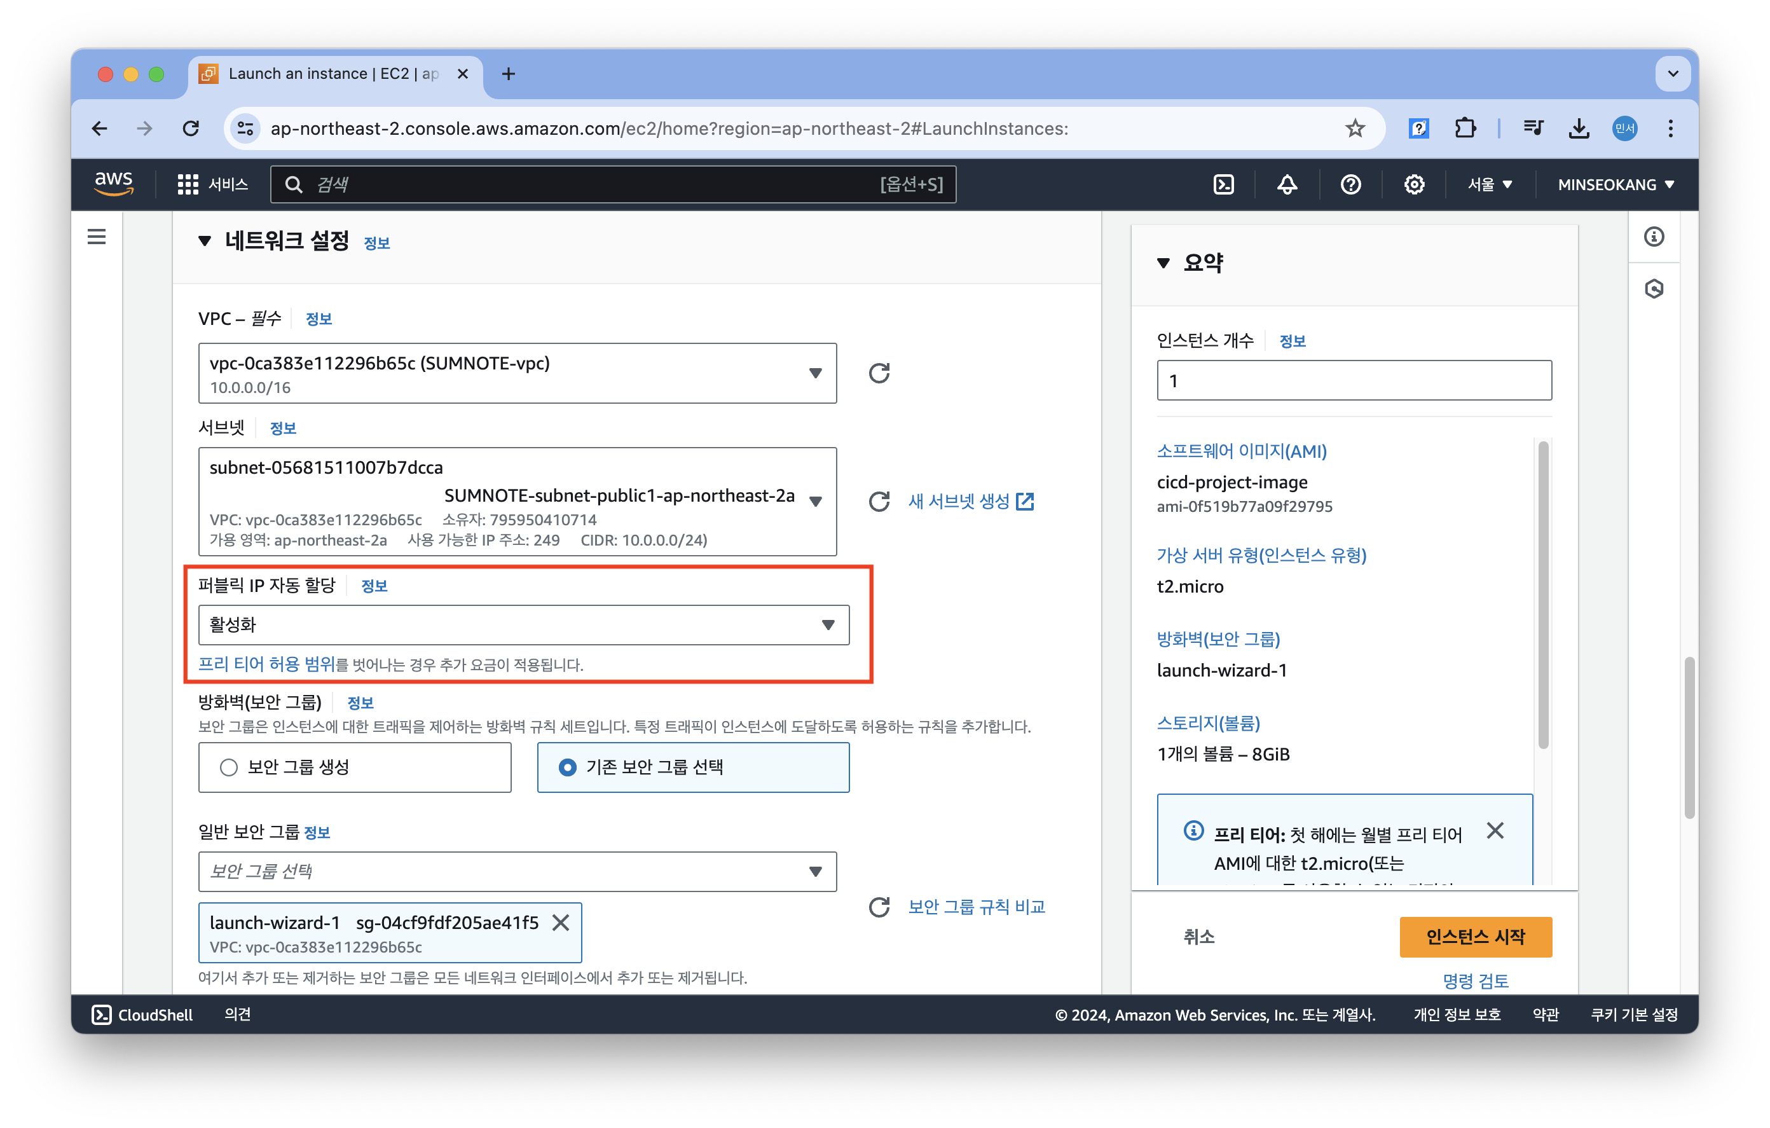
Task: Collapse the 네트워크 설정 section
Action: tap(205, 241)
